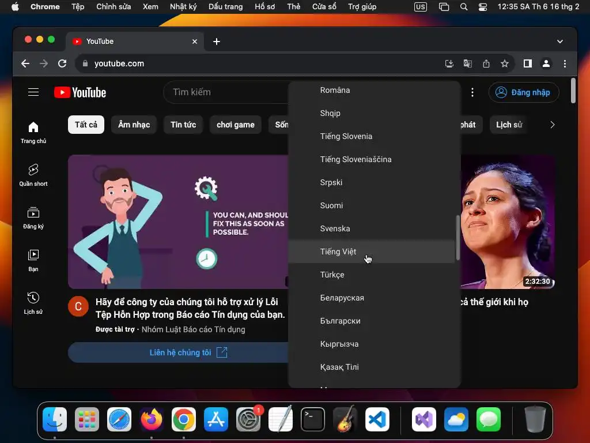Open Firefox from the Dock

pos(152,419)
